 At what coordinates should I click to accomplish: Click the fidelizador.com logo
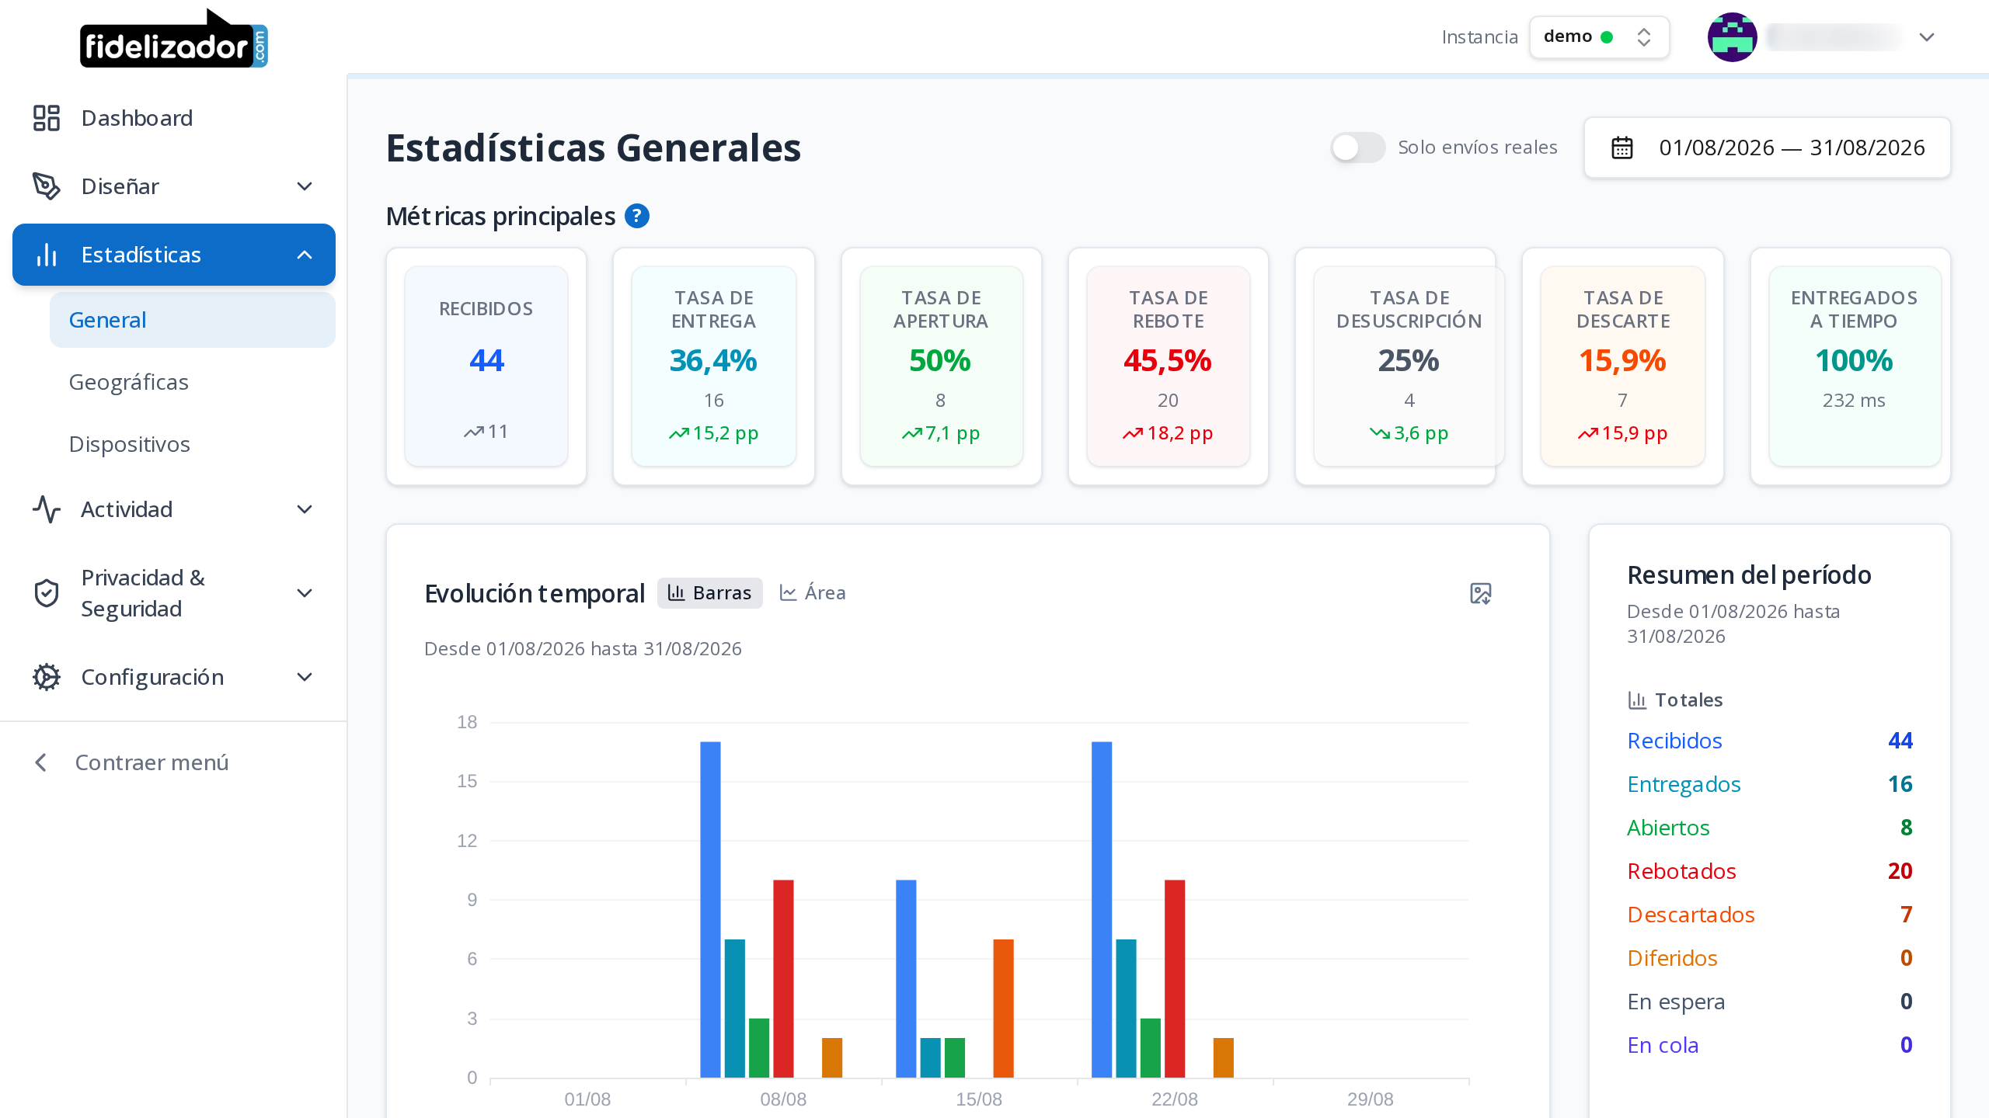tap(173, 39)
